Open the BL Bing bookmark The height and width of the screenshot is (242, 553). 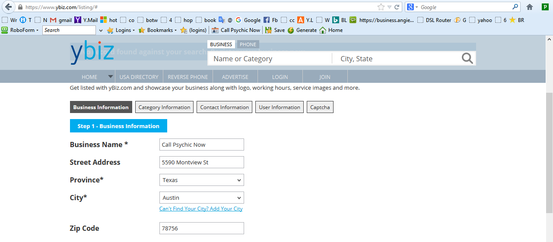(340, 20)
